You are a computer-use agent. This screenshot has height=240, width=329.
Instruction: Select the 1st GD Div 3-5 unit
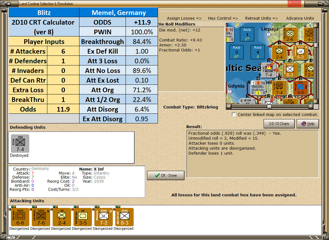click(83, 217)
